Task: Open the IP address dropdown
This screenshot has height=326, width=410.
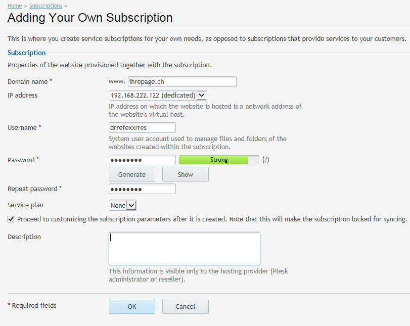Action: (x=158, y=95)
